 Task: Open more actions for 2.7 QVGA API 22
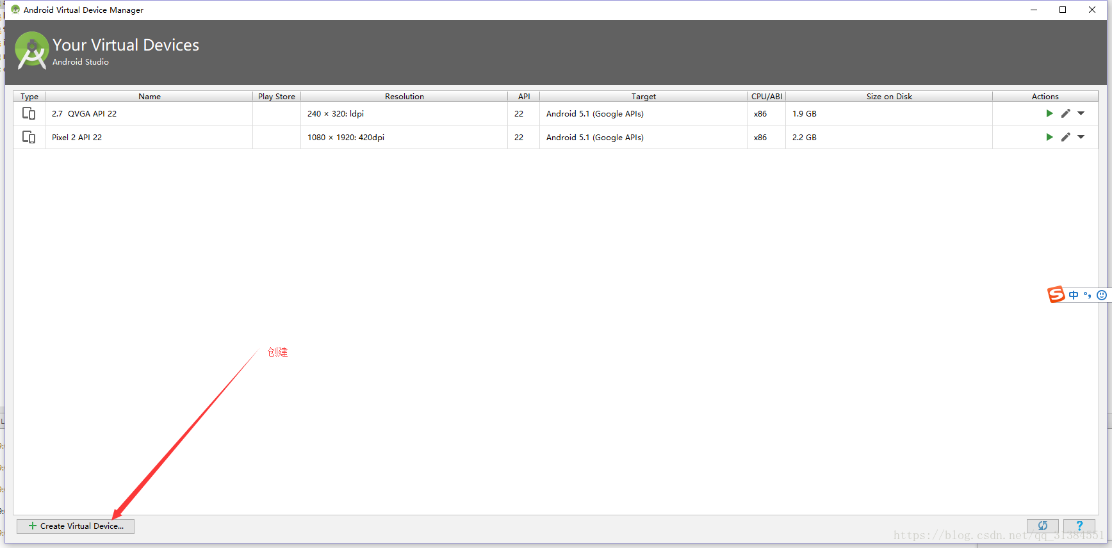tap(1081, 113)
